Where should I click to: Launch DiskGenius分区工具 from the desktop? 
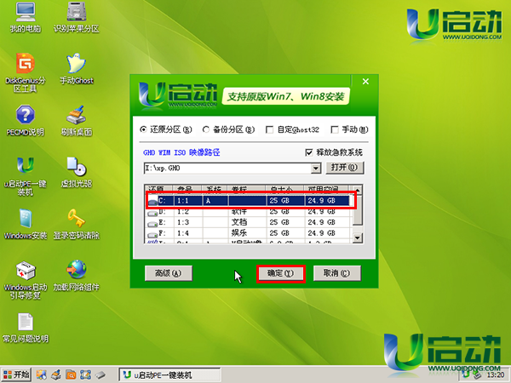pyautogui.click(x=26, y=72)
